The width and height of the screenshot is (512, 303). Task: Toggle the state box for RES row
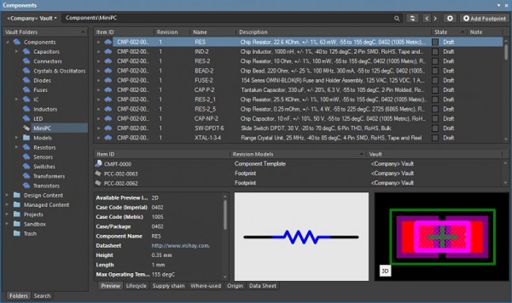435,42
